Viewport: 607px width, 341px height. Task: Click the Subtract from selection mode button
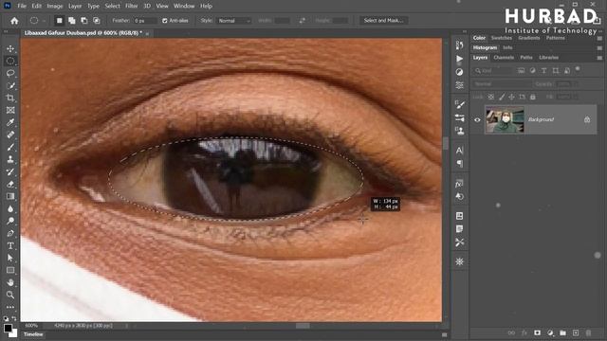(84, 21)
